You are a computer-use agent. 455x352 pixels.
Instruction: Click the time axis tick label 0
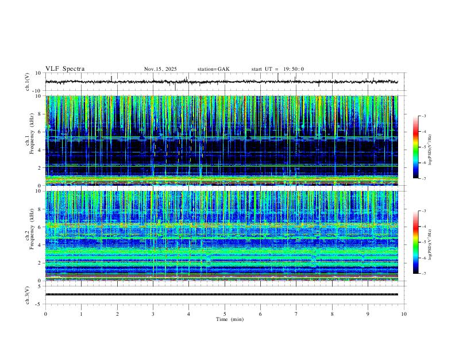click(x=45, y=314)
